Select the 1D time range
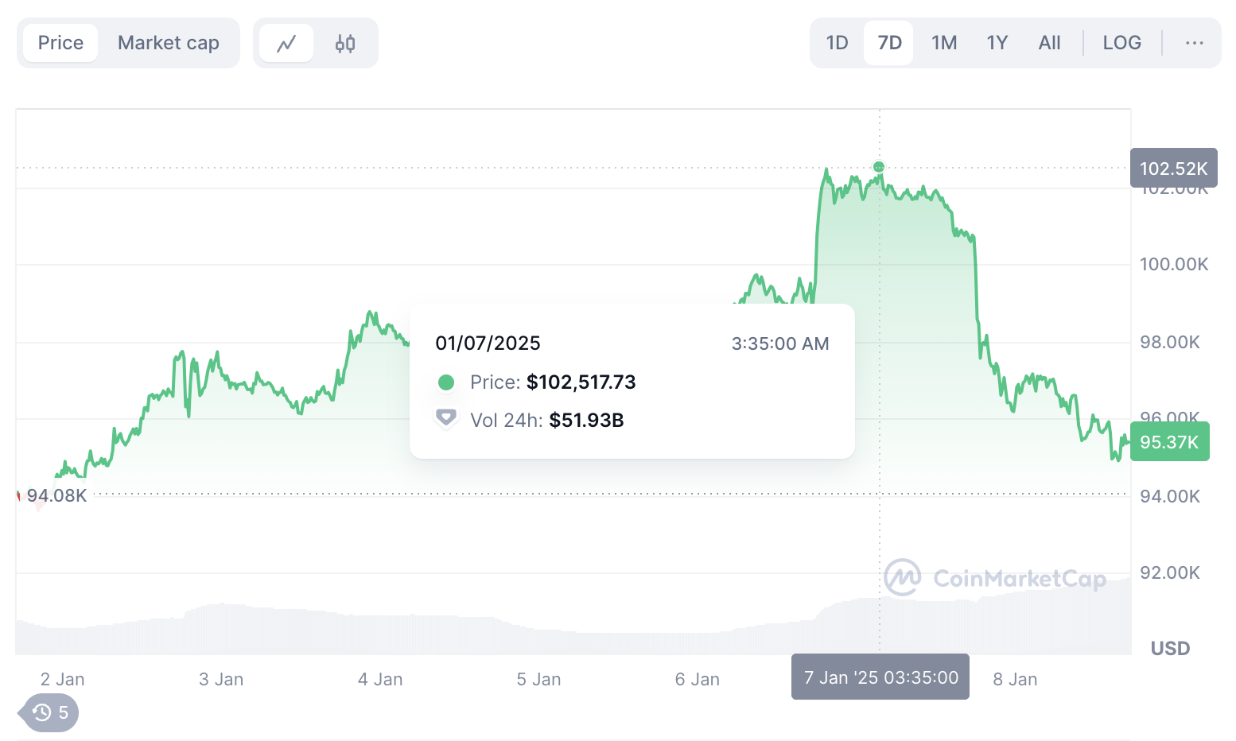 click(x=837, y=43)
